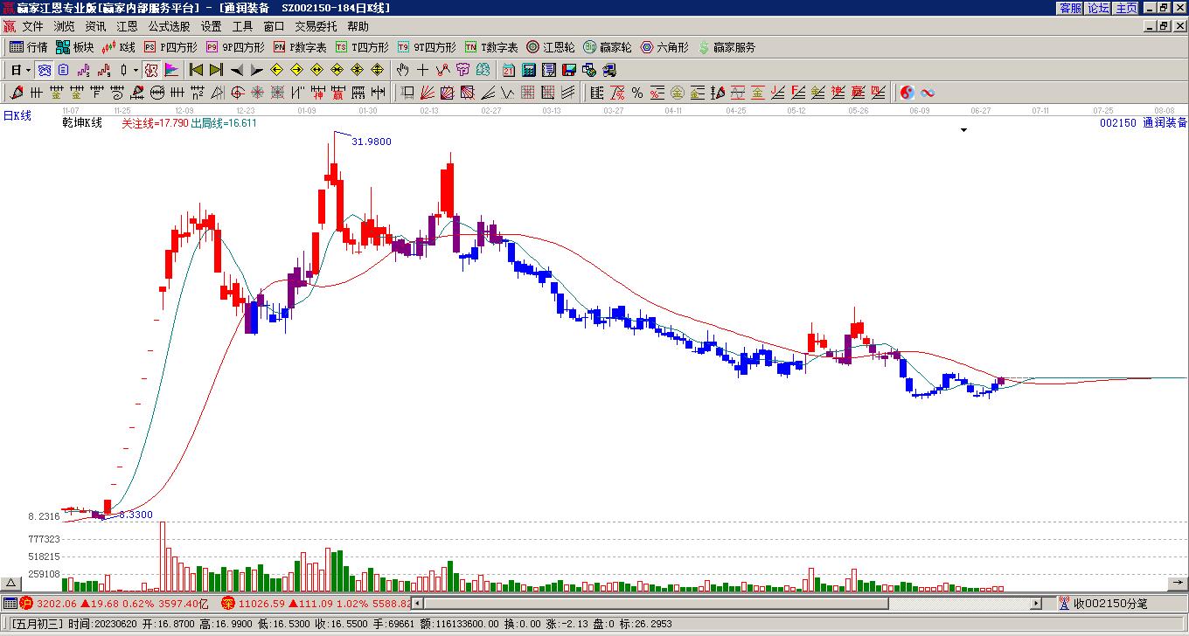Select the crosshair cursor tool

click(422, 70)
